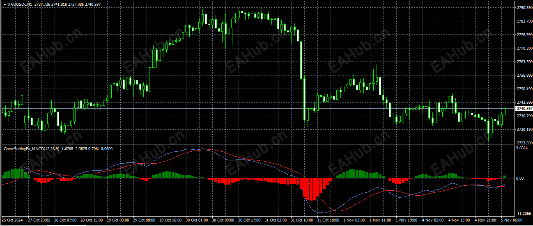
Task: Click the 28 Oct 15:00 time label
Action: 92,220
